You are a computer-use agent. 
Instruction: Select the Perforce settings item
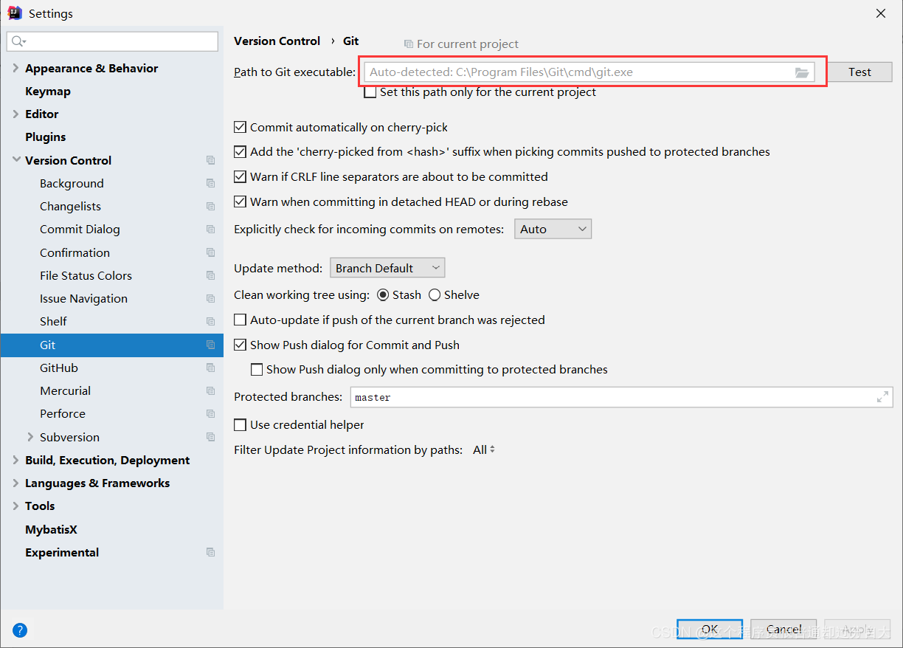tap(63, 413)
